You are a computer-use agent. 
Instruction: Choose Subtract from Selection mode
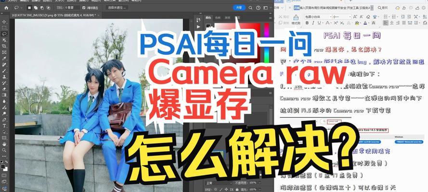click(42, 8)
